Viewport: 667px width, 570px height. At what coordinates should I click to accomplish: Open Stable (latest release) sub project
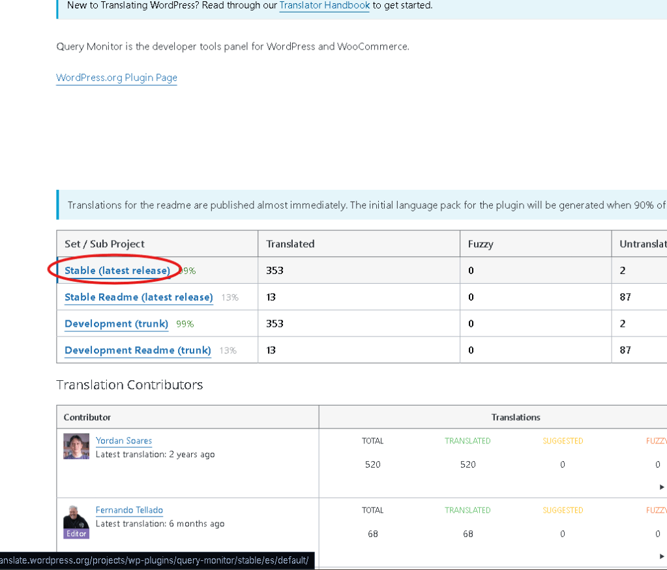point(117,271)
